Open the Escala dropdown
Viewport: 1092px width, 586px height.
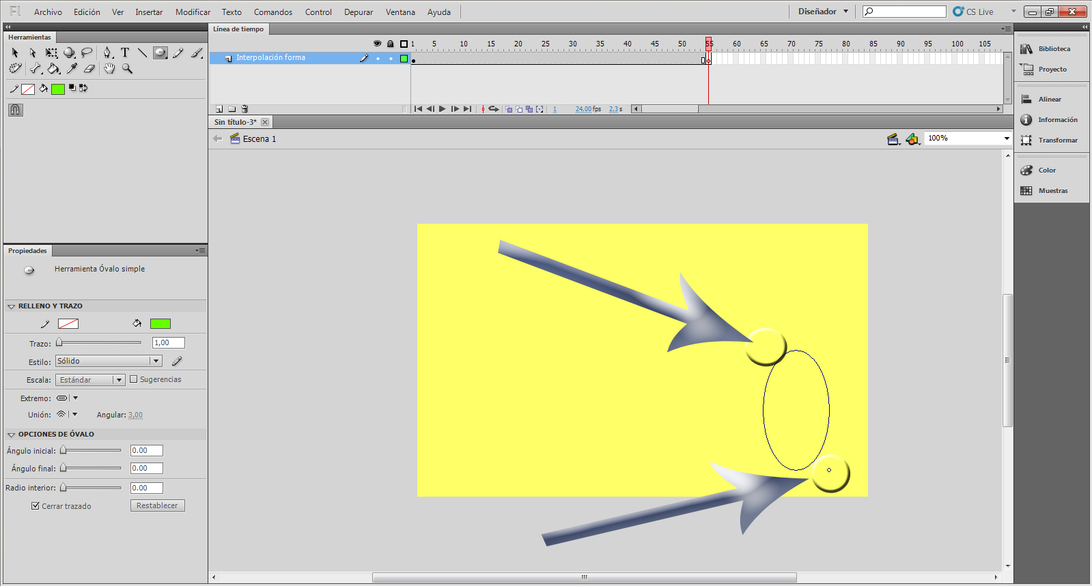90,380
